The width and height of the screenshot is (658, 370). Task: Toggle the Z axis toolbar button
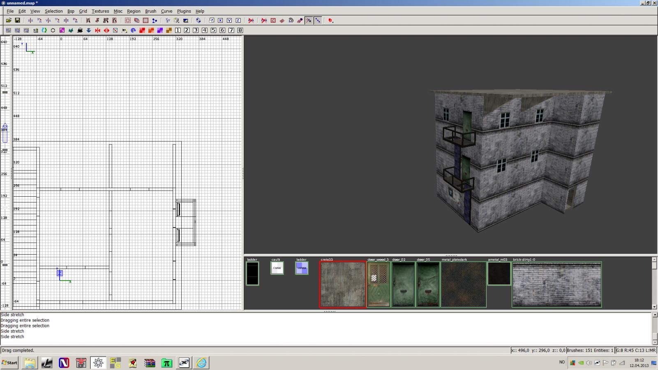[238, 20]
